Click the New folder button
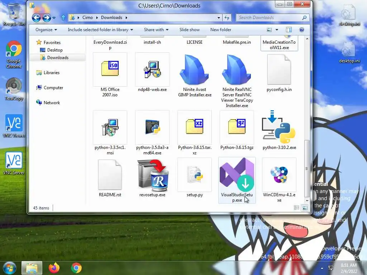Viewport: 367px width, 275px height. pos(221,30)
